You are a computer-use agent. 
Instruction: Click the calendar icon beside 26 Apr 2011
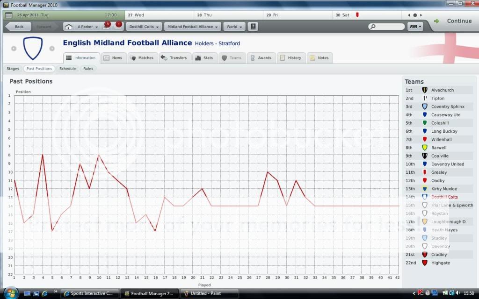[9, 15]
